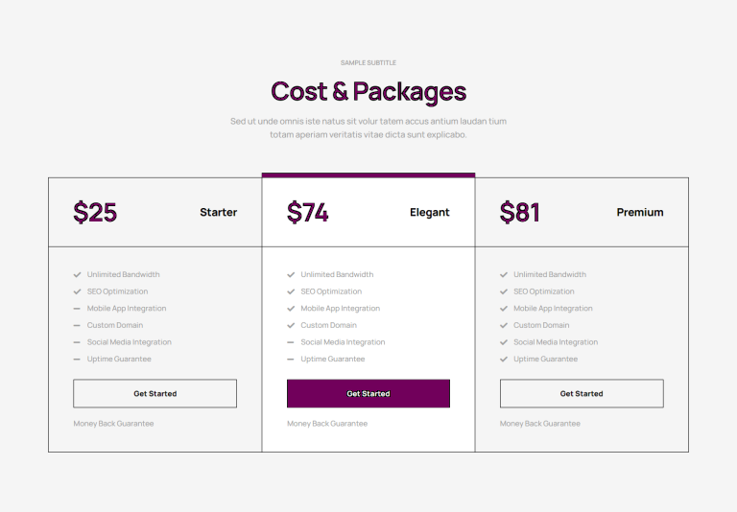Click checkmark beside Premium Uptime Guarantee

pos(504,360)
